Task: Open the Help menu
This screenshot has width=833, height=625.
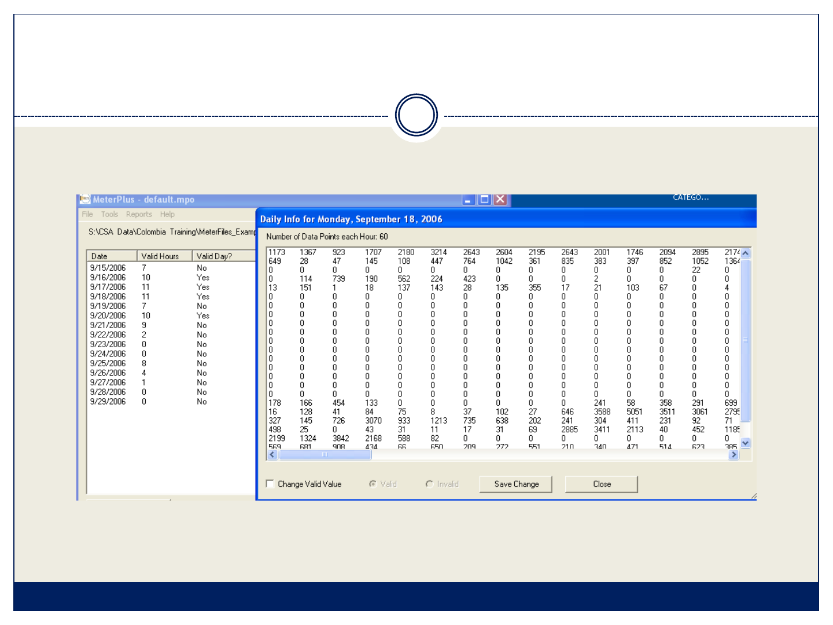Action: point(167,214)
